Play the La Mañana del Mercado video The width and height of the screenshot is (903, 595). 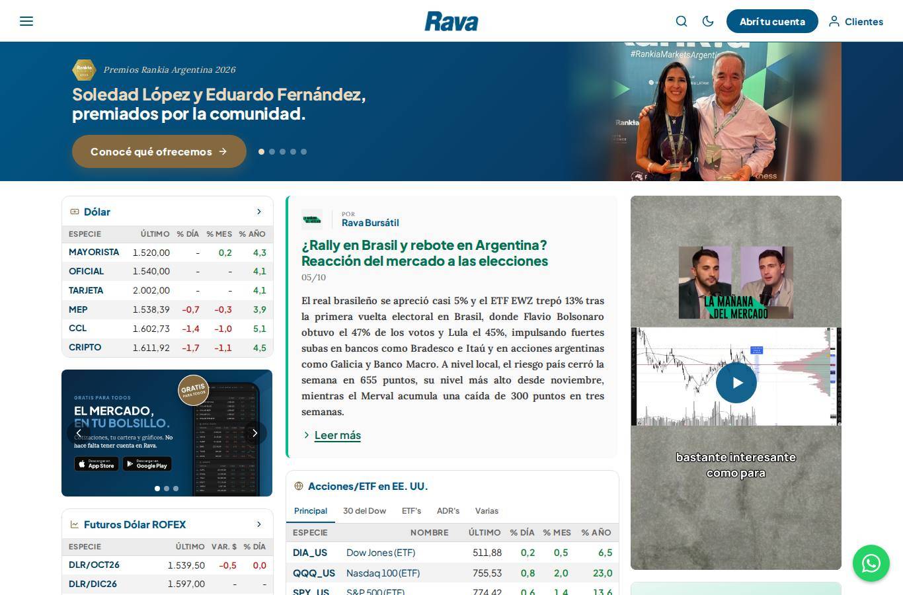click(x=736, y=383)
